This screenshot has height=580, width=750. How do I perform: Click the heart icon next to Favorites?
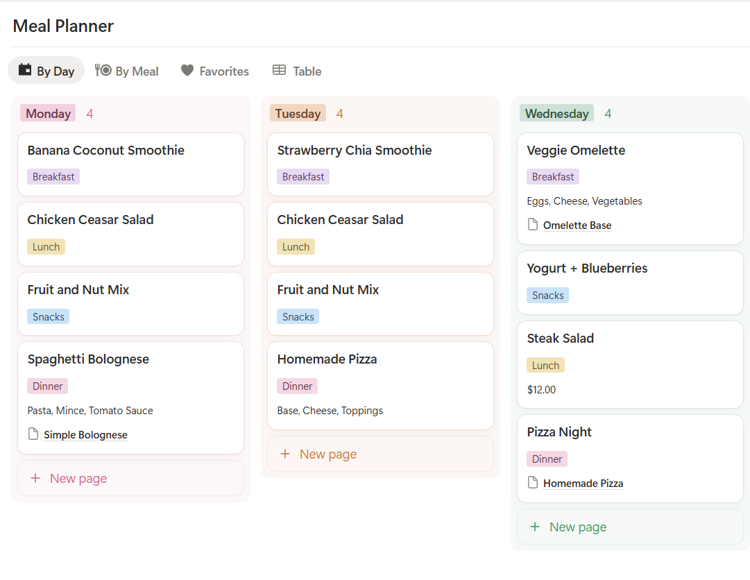tap(186, 70)
